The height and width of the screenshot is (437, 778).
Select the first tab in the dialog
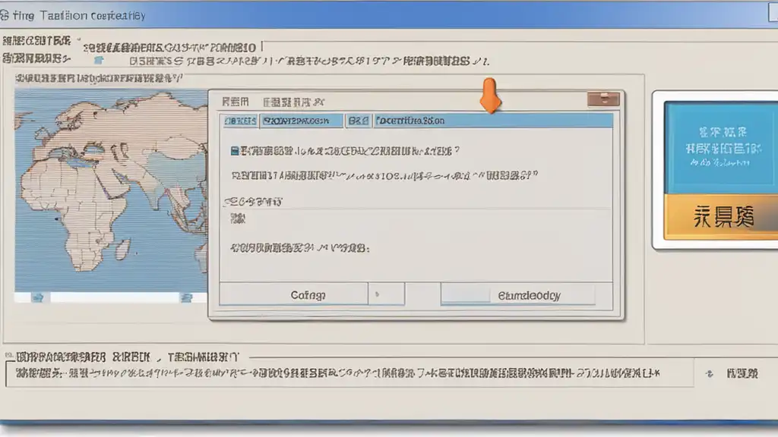[240, 121]
